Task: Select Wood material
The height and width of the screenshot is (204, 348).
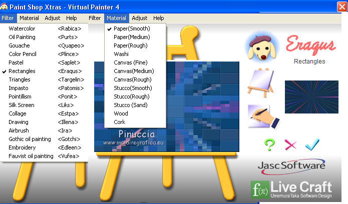Action: point(135,113)
